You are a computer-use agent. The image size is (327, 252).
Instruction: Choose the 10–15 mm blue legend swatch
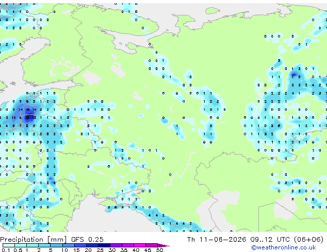pos(68,245)
